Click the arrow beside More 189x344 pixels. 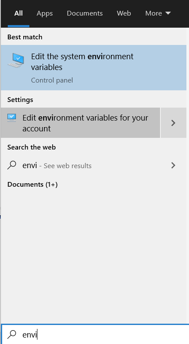(x=168, y=13)
